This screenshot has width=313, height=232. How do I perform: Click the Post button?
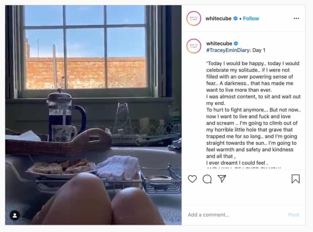click(x=293, y=215)
